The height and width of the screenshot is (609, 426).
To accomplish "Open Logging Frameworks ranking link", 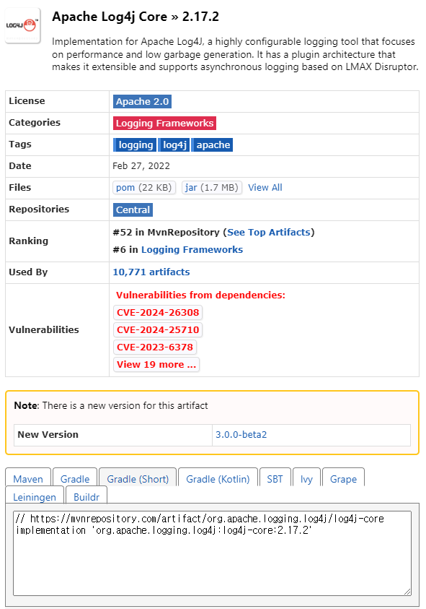I will click(192, 250).
